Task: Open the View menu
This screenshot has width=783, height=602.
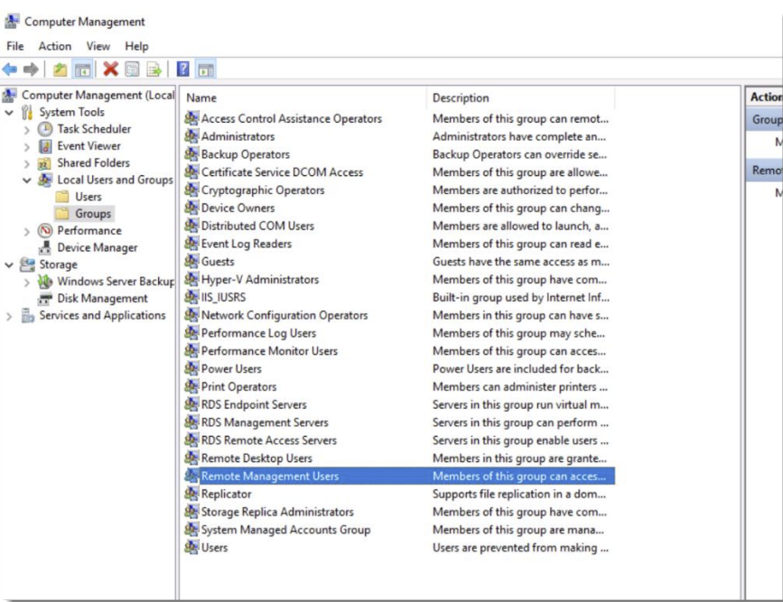Action: pyautogui.click(x=98, y=46)
